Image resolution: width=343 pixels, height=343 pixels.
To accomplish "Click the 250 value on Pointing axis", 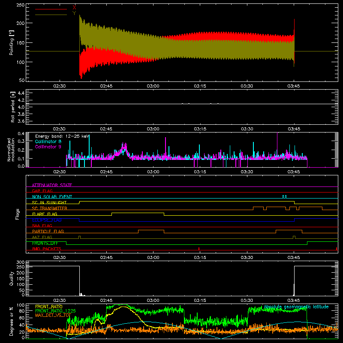I will 20,5.
